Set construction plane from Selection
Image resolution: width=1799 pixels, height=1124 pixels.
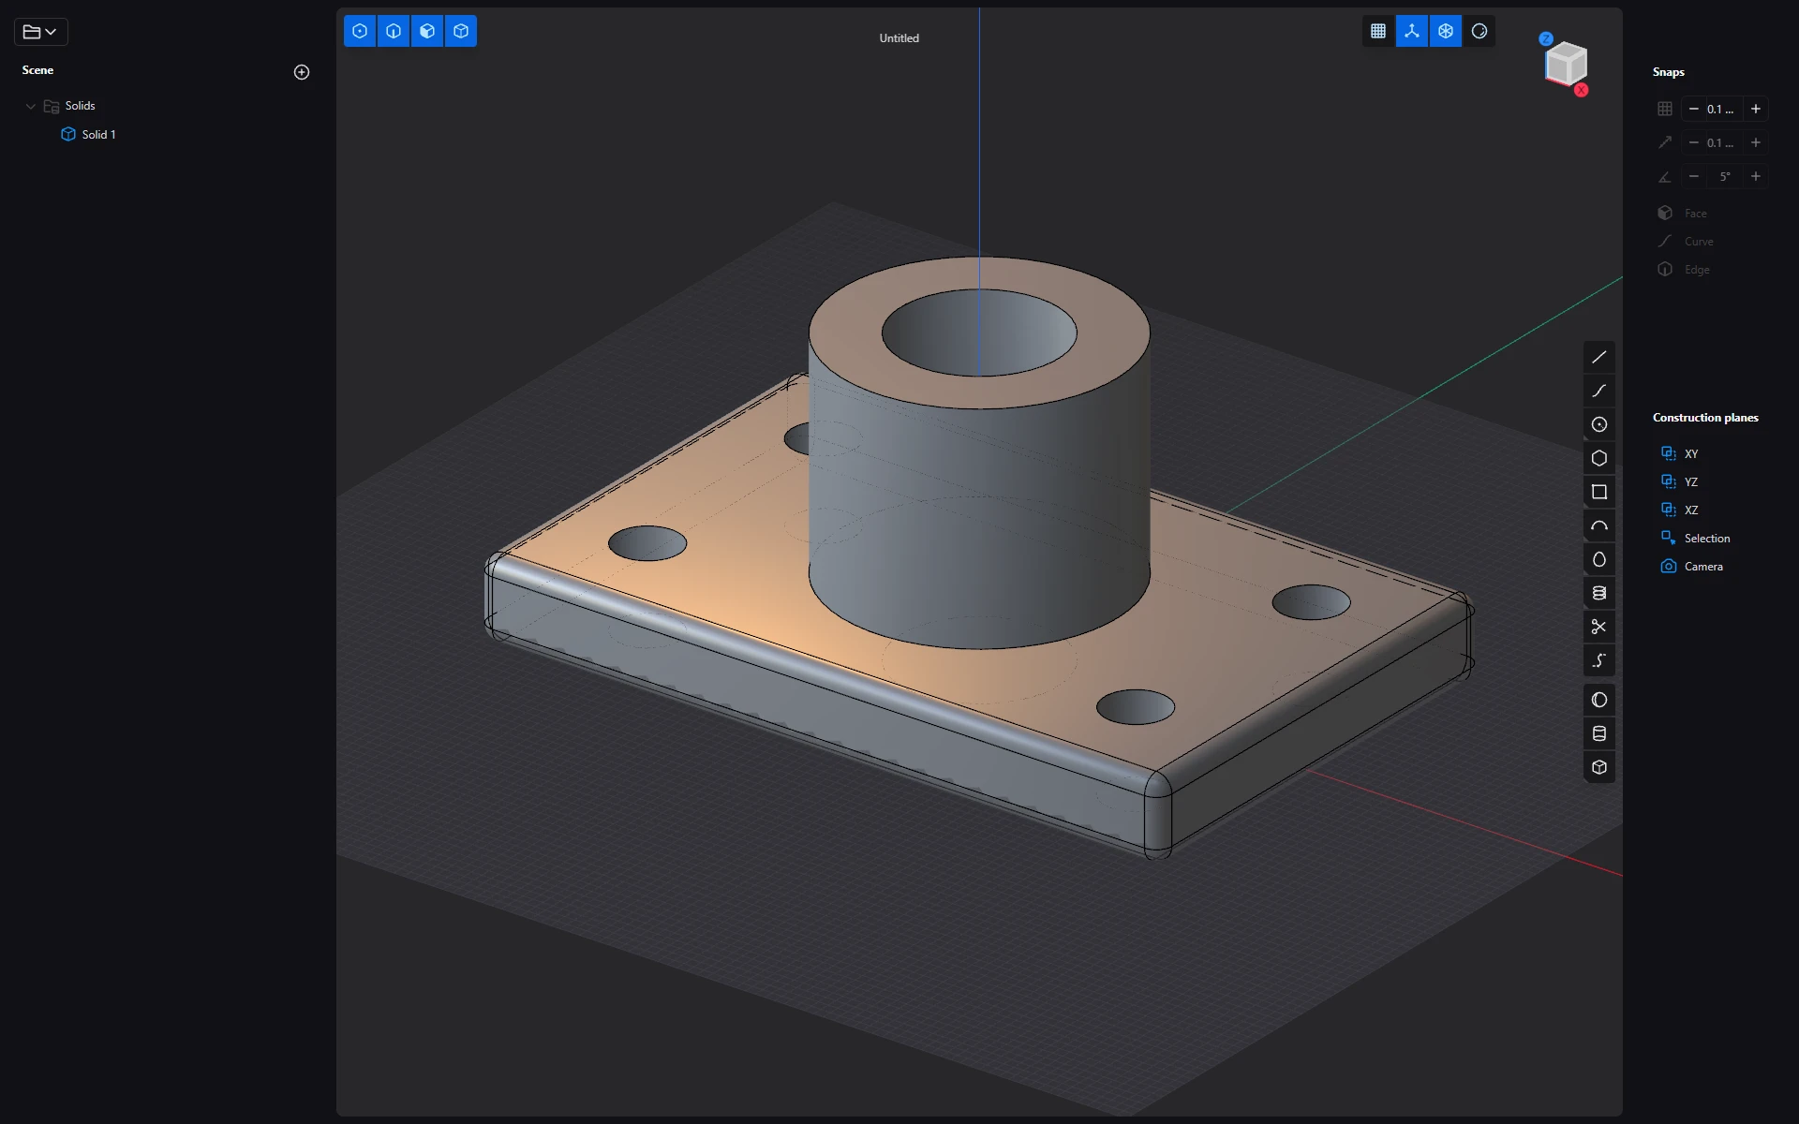[x=1696, y=538]
